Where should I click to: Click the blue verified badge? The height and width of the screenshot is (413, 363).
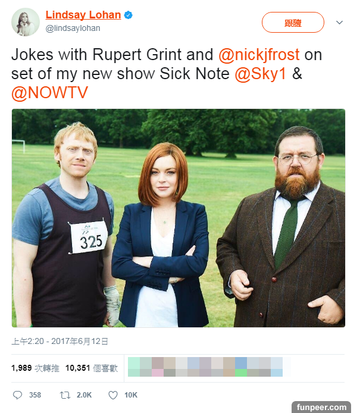(129, 15)
